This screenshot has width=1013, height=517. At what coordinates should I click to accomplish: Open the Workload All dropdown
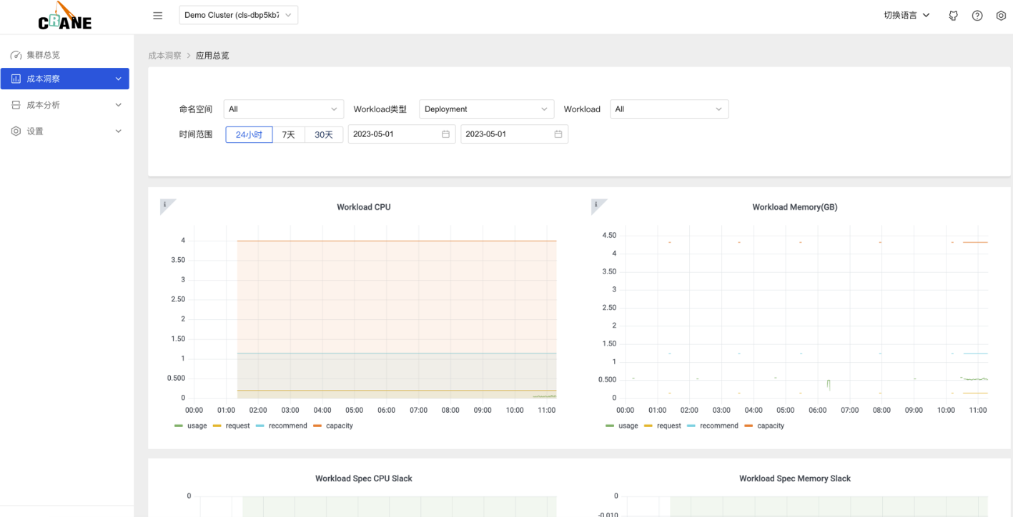[669, 109]
